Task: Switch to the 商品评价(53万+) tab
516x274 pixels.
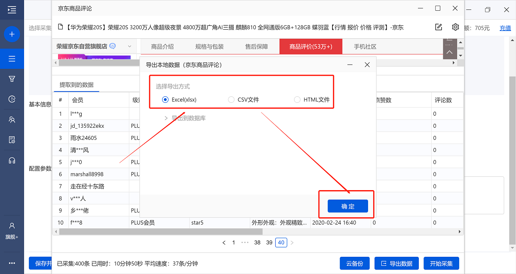Action: (x=310, y=46)
